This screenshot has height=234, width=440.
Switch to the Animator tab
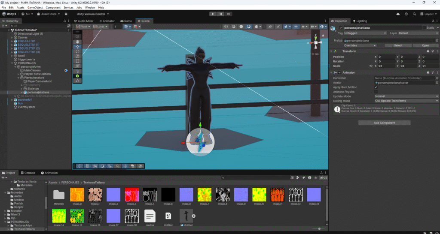point(107,21)
